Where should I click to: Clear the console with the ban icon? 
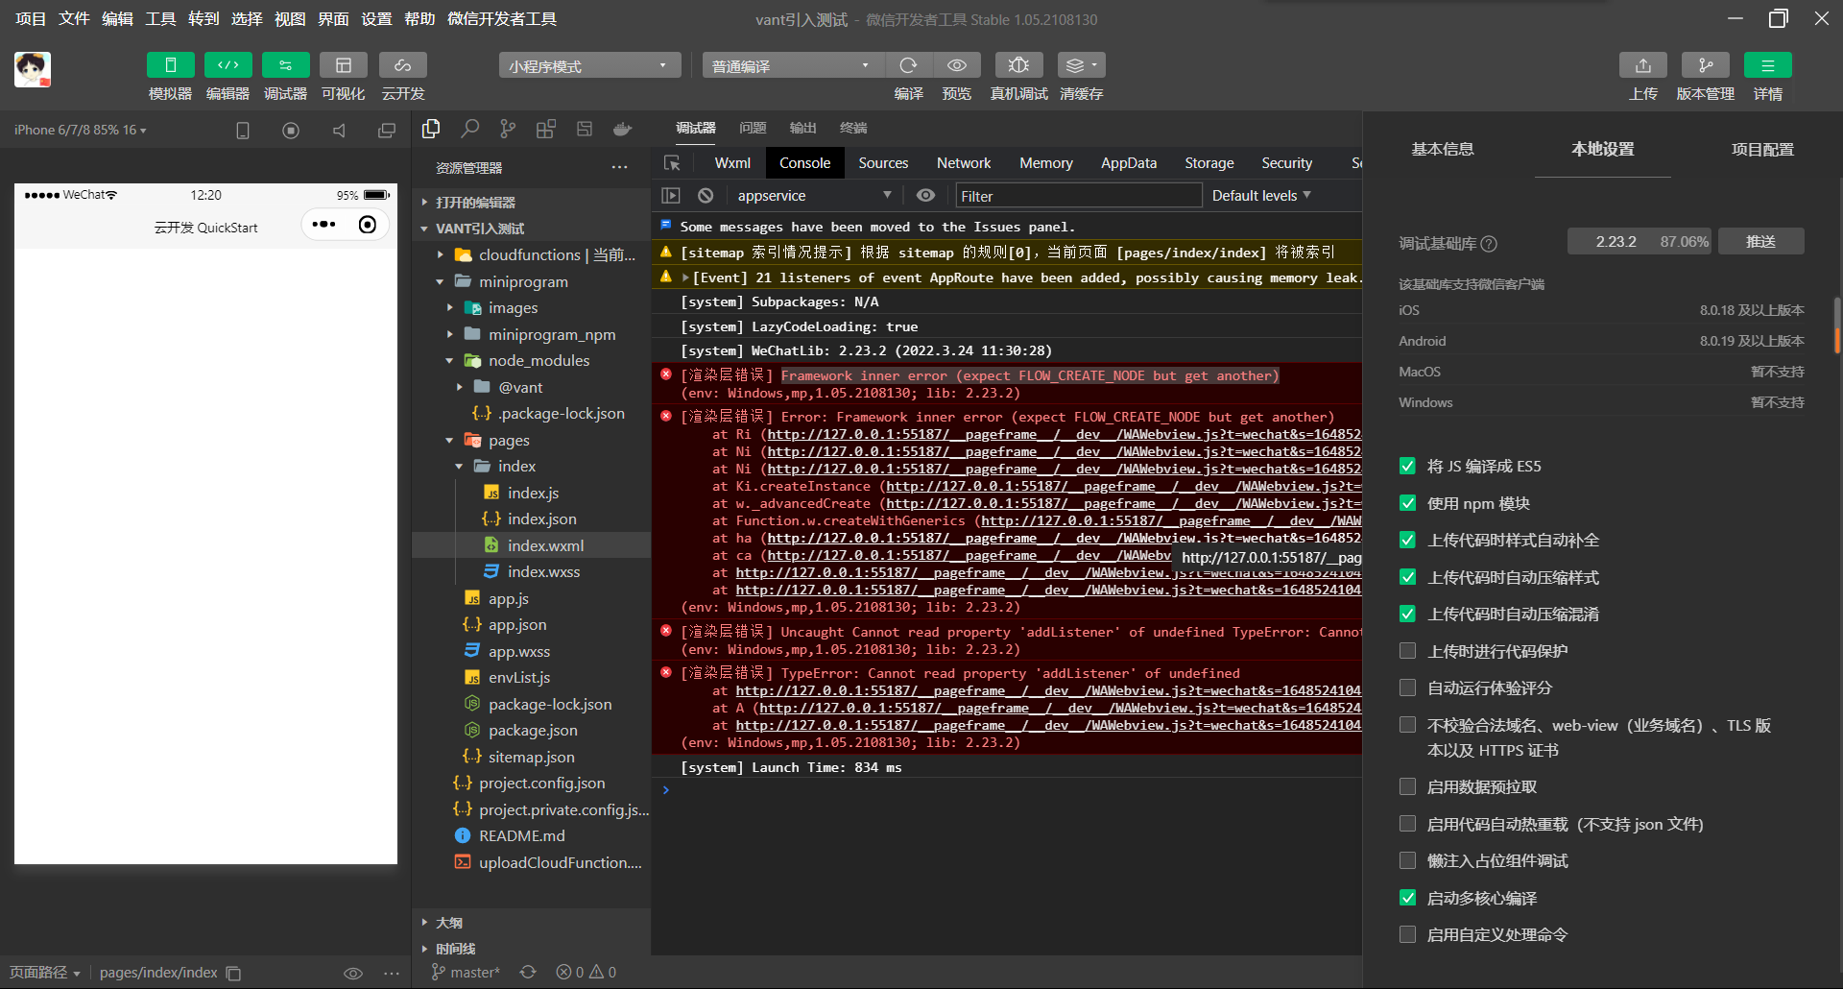pos(706,196)
